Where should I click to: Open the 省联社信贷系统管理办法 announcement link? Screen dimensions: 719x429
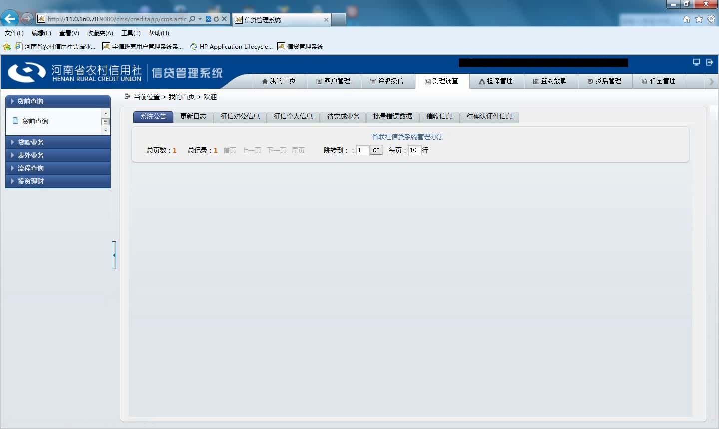coord(407,137)
